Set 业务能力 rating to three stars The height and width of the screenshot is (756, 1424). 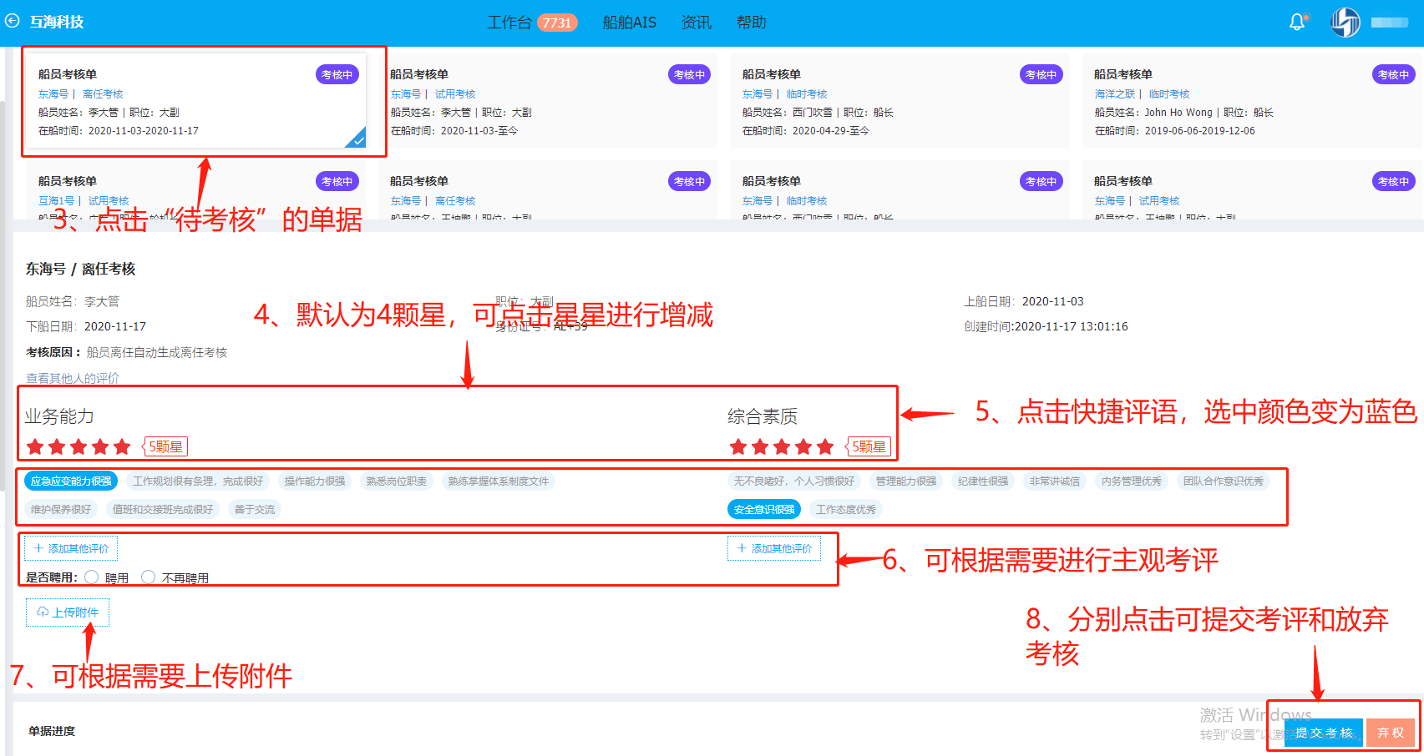[79, 446]
